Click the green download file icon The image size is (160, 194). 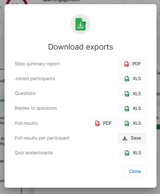coord(81,24)
